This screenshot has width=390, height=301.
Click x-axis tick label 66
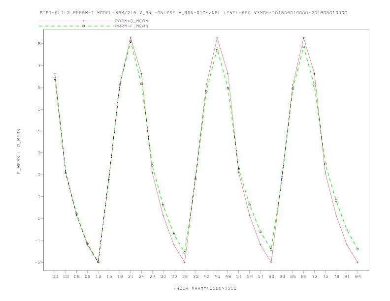pyautogui.click(x=293, y=276)
